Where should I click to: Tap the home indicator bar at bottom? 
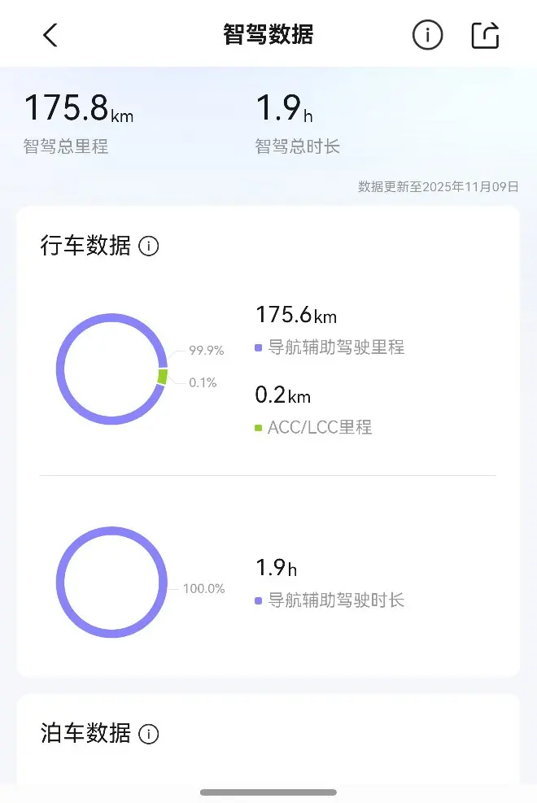(x=268, y=792)
